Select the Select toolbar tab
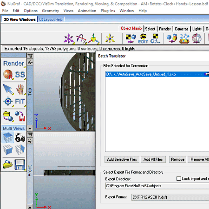 click(x=150, y=29)
